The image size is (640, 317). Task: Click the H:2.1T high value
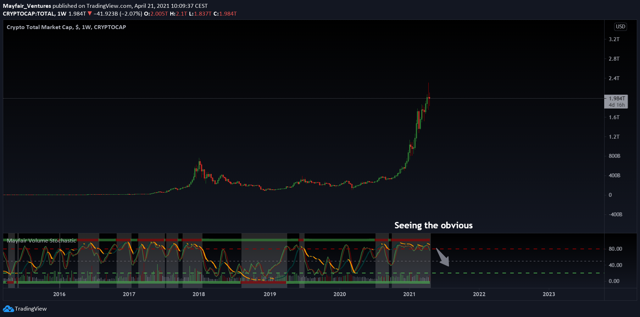tap(178, 14)
